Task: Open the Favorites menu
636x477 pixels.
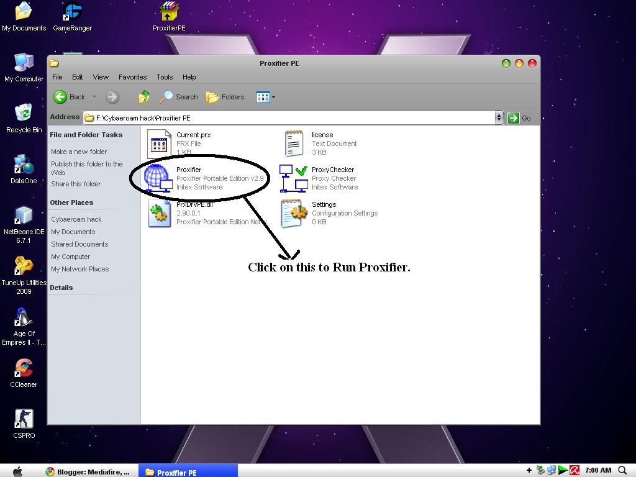Action: (133, 77)
